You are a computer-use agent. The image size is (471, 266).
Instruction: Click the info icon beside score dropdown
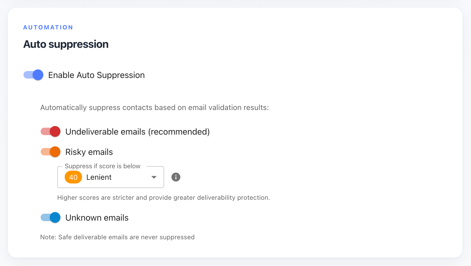[176, 177]
